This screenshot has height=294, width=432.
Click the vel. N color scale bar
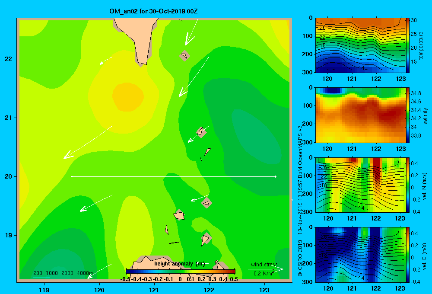pos(408,185)
